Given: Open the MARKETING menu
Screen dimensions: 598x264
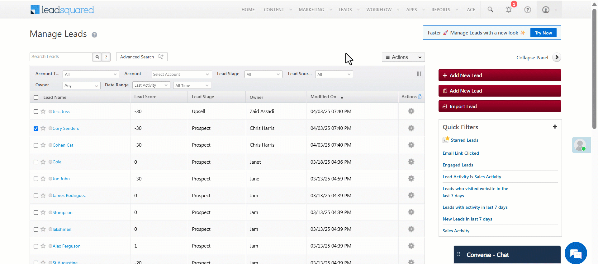Looking at the screenshot, I should 311,10.
